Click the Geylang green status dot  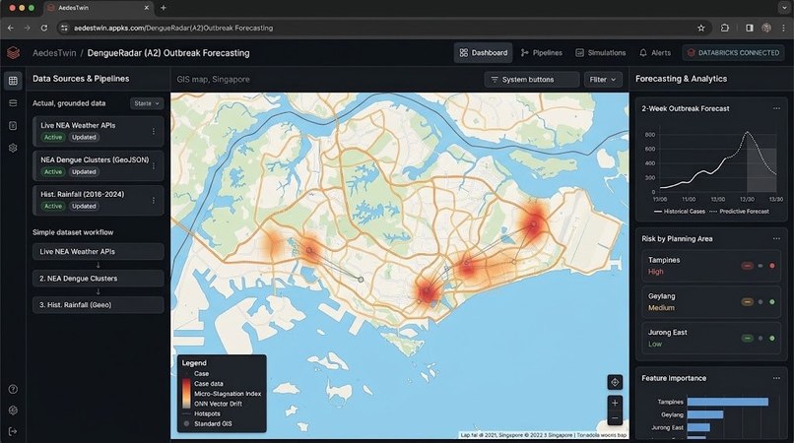tap(772, 302)
